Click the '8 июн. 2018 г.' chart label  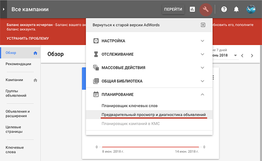[x=113, y=152]
